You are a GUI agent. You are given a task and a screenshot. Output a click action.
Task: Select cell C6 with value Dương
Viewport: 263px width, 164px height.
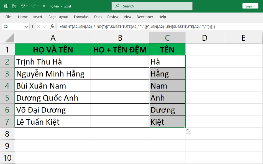pyautogui.click(x=167, y=110)
